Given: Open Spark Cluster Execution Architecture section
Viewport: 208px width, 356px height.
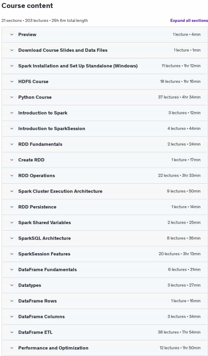Looking at the screenshot, I should pos(105,191).
